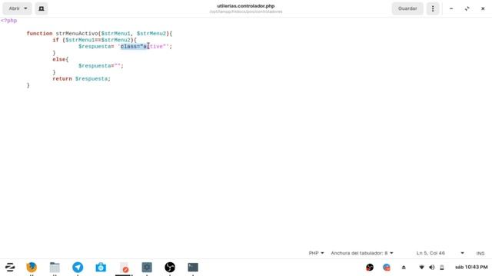Open the Abrir file dropdown

(17, 8)
